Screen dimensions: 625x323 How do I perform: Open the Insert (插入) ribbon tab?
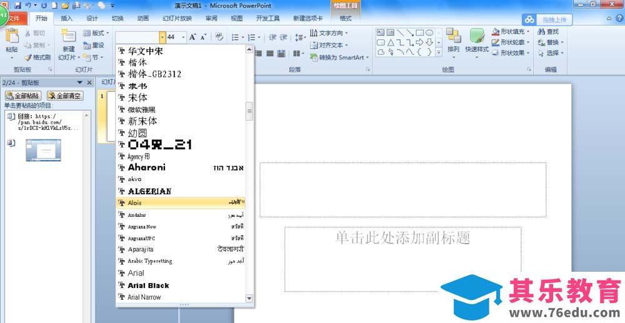(x=67, y=18)
